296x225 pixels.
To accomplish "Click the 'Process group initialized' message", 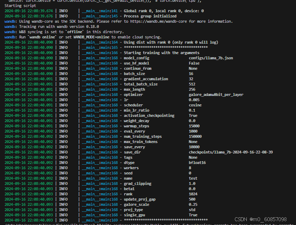I will click(x=150, y=16).
